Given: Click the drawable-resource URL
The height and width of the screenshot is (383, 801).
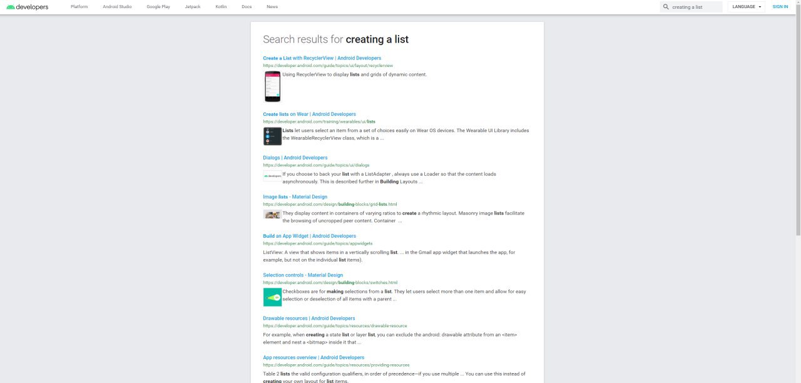Looking at the screenshot, I should pos(335,325).
